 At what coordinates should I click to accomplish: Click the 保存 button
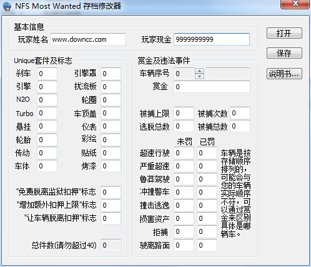[x=284, y=53]
